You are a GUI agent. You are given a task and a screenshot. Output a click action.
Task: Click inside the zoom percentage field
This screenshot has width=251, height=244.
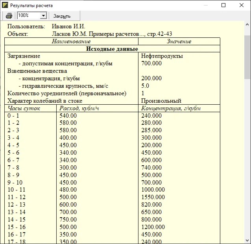click(x=28, y=16)
